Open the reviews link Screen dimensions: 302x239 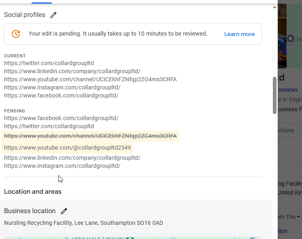tap(288, 90)
